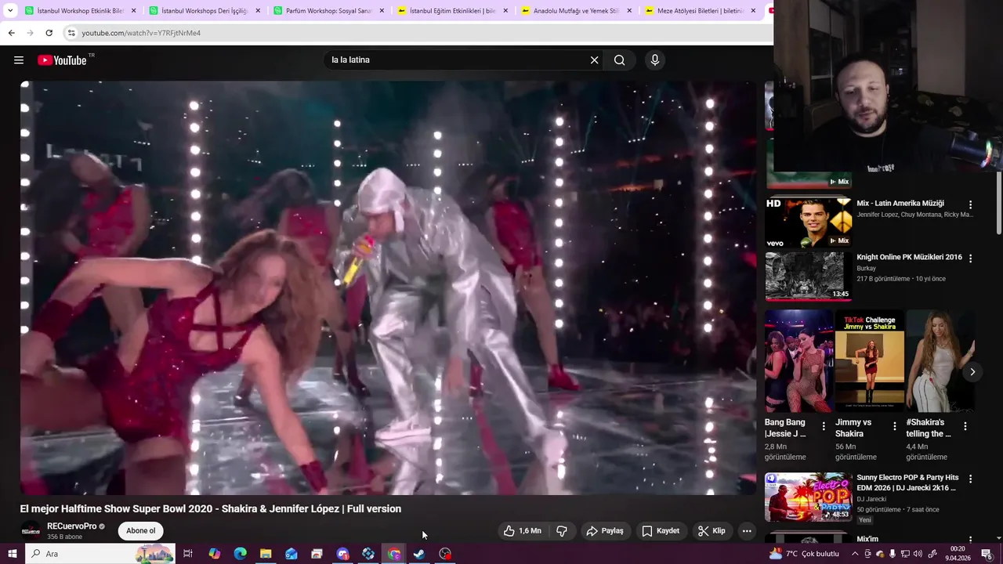Create a clip with Klip button
This screenshot has height=564, width=1003.
(x=712, y=531)
